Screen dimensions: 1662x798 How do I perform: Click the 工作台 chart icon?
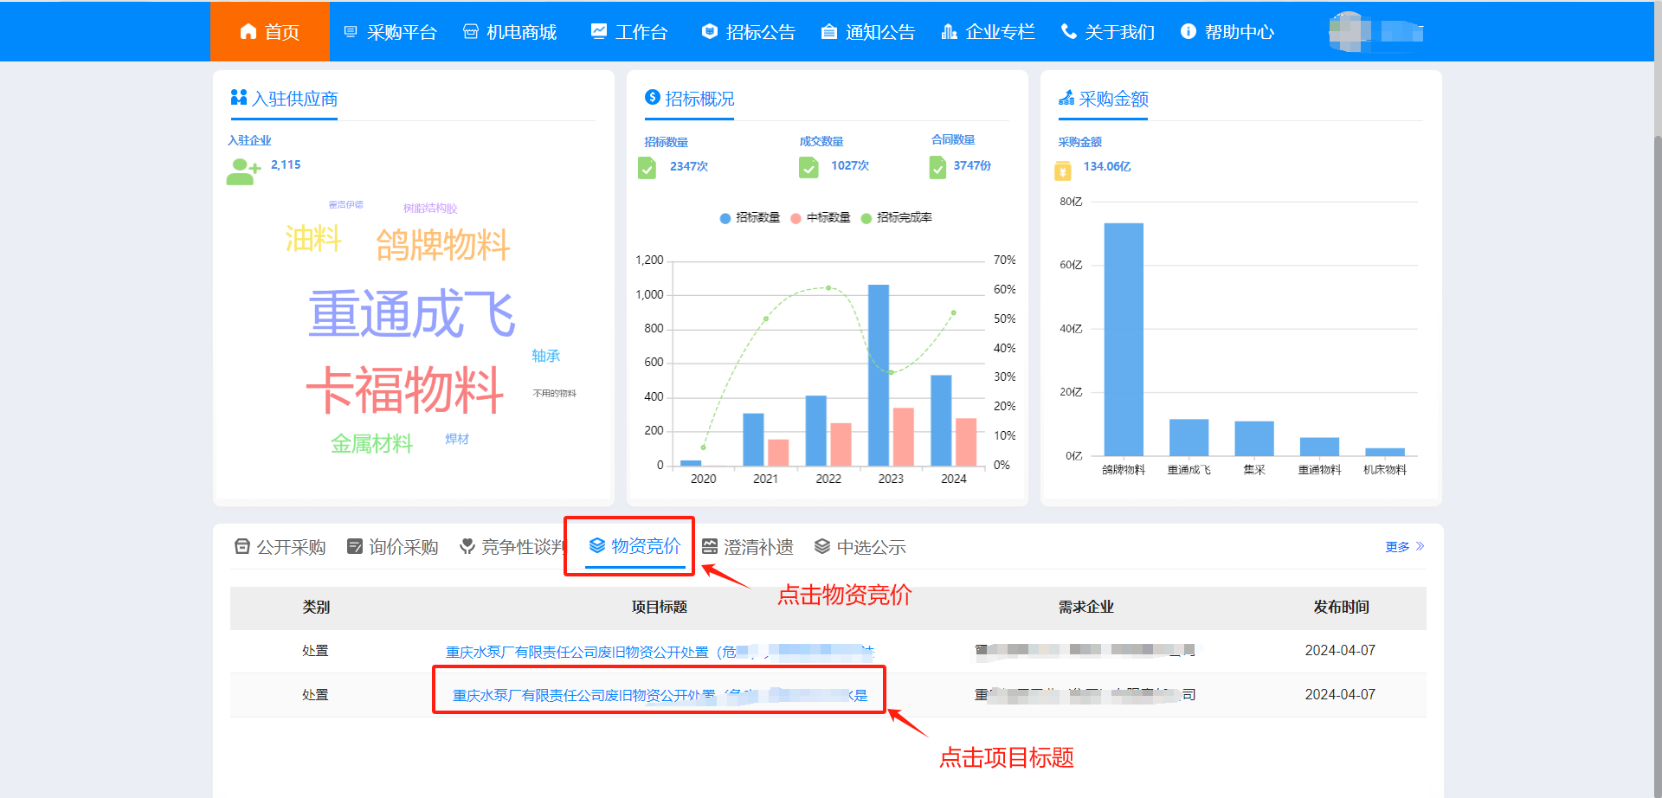[x=599, y=31]
